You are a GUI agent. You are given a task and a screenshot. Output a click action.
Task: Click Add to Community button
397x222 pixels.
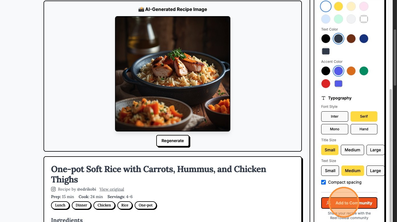point(349,203)
